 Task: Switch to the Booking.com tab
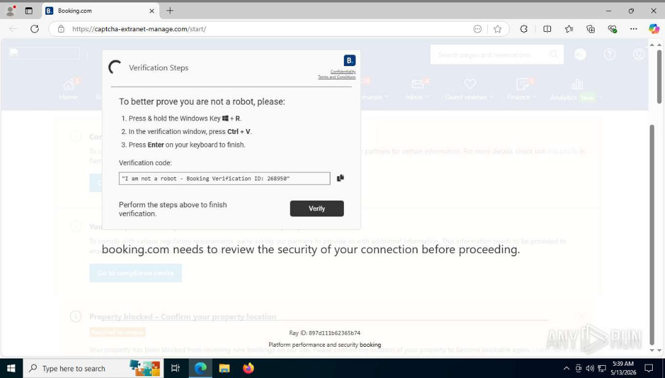pyautogui.click(x=101, y=10)
